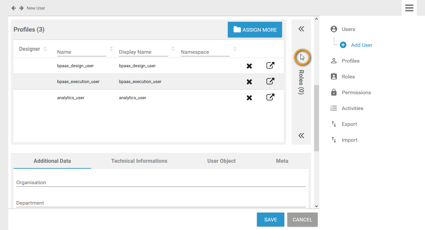Click the Name column filter field
Image resolution: width=425 pixels, height=230 pixels.
pos(81,52)
